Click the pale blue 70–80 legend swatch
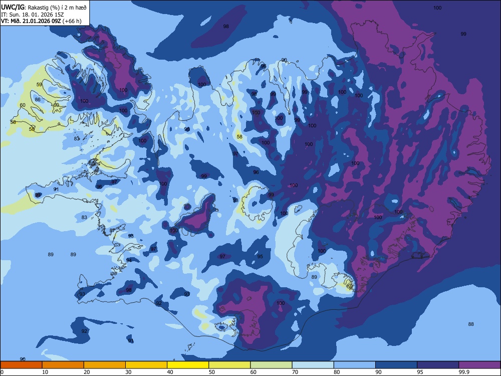The height and width of the screenshot is (376, 501). tap(313, 365)
